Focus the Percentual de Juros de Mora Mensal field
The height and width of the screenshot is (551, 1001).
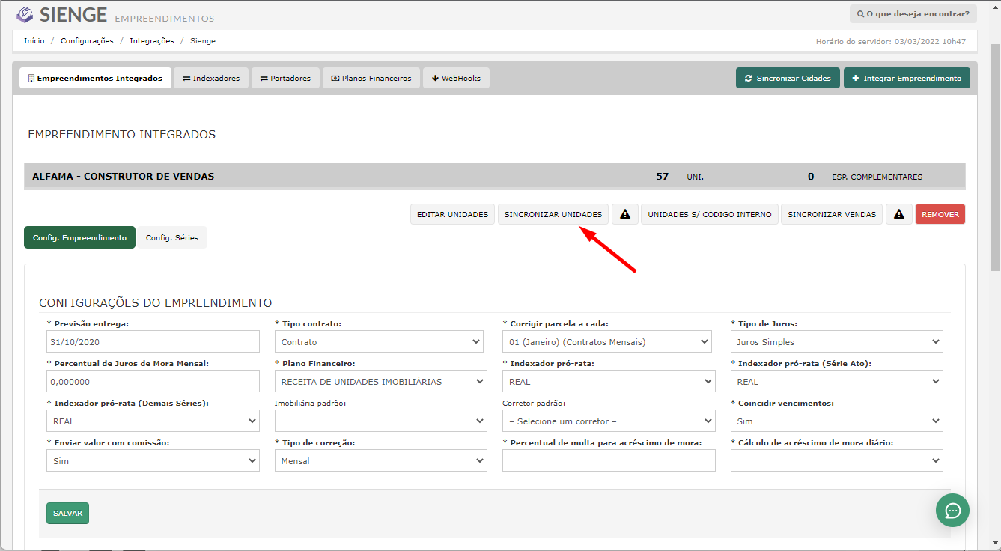153,381
